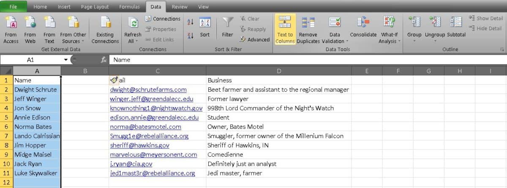Expand the What-If Analysis menu
The height and width of the screenshot is (188, 507).
(389, 41)
